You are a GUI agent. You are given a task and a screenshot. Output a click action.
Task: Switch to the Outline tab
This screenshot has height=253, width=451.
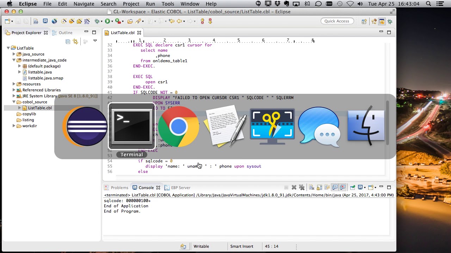pyautogui.click(x=62, y=33)
